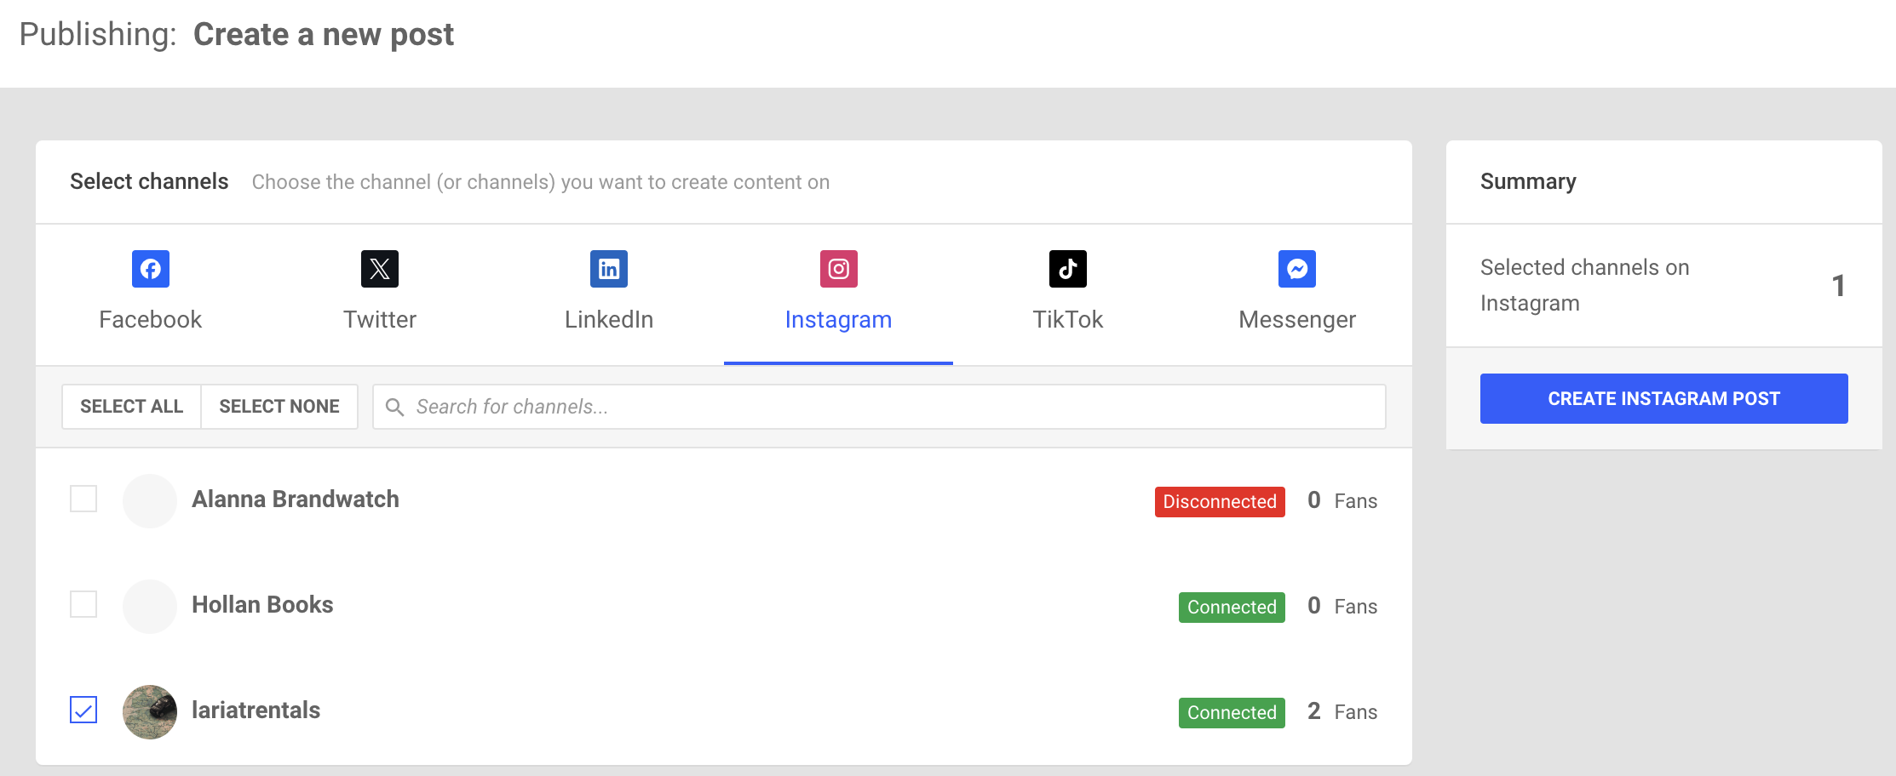Click the Summary panel heading
Image resolution: width=1896 pixels, height=776 pixels.
point(1528,181)
